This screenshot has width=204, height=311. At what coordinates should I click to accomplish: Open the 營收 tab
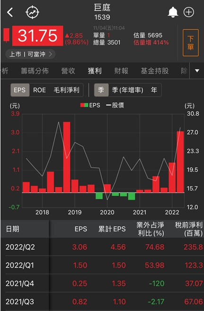point(68,71)
